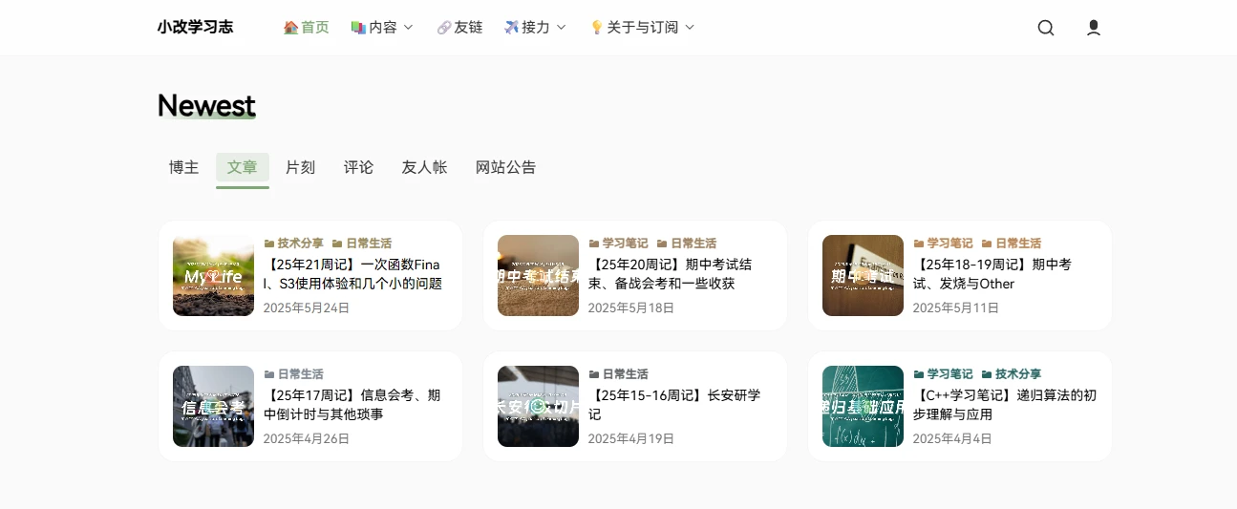This screenshot has height=509, width=1237.
Task: Click the date 2025年5月18日
Action: 631,308
